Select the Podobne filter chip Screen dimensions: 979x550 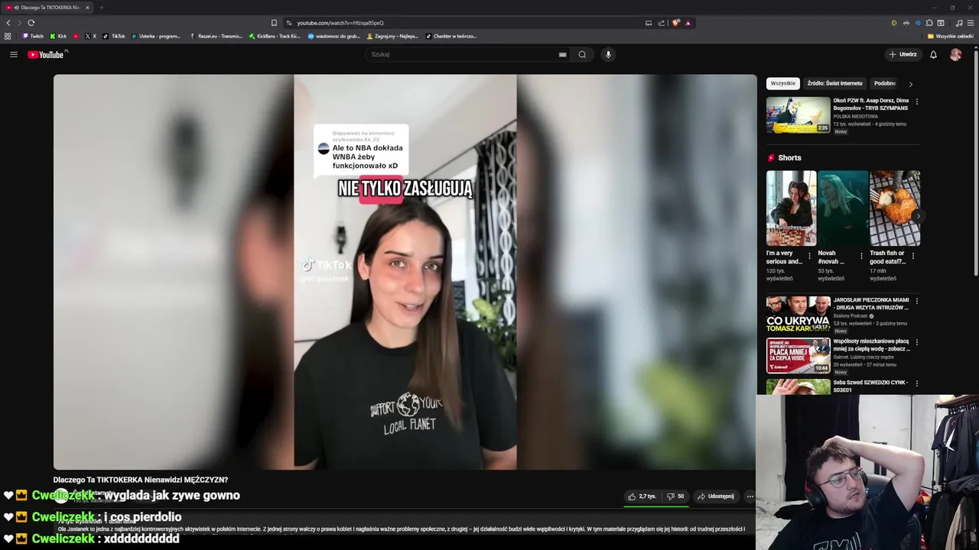click(x=886, y=83)
